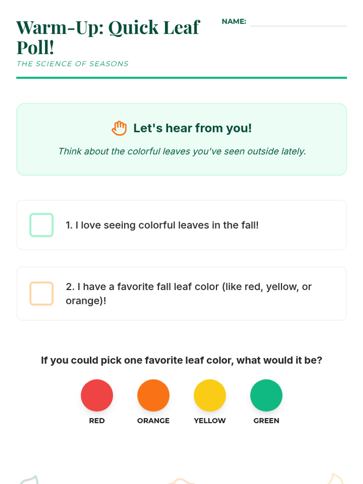Choose the yellow color circle

210,395
